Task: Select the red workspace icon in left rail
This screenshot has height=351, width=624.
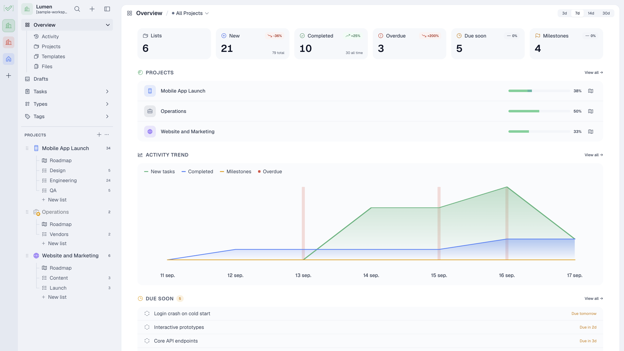Action: (9, 42)
